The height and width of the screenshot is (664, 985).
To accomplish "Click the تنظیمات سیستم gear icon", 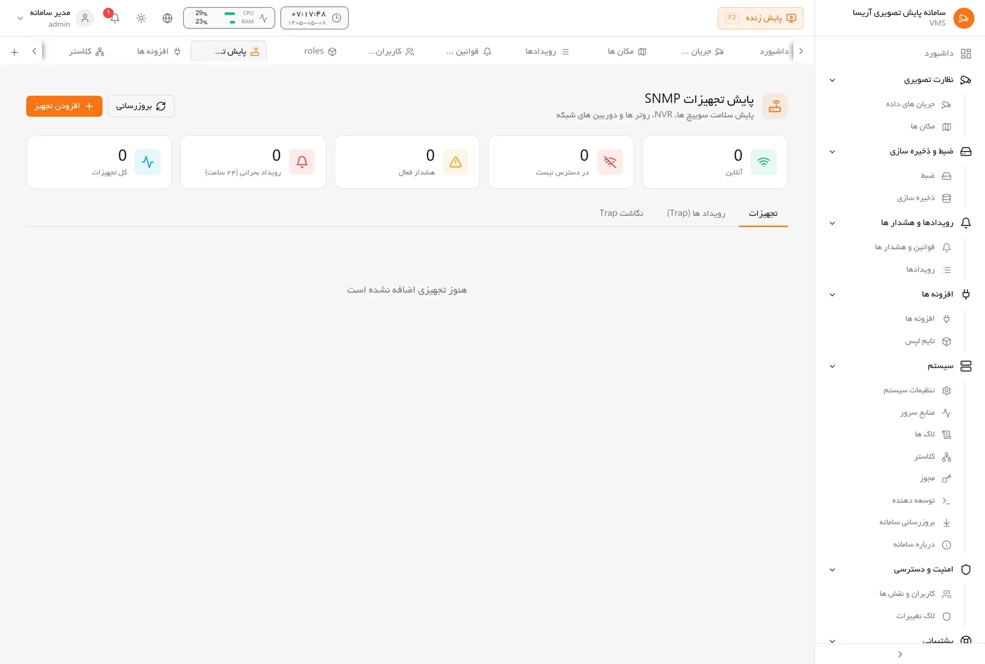I will [946, 391].
